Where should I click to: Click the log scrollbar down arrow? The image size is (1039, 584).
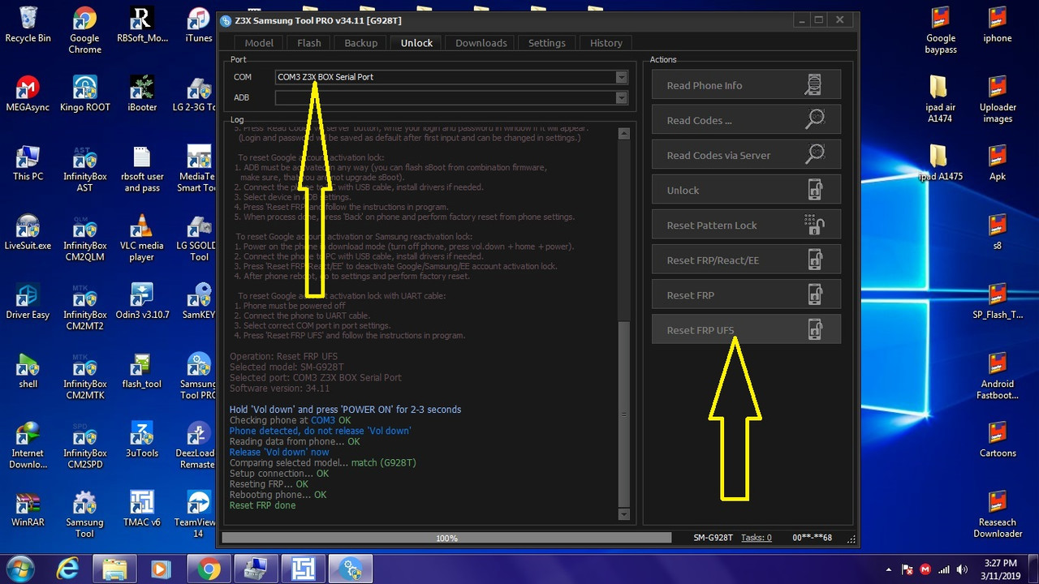pyautogui.click(x=623, y=514)
